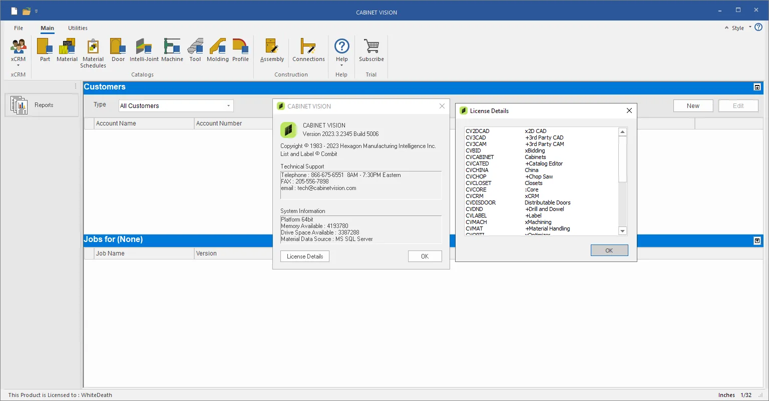Maximize the Customers panel
The image size is (769, 401).
pyautogui.click(x=757, y=87)
